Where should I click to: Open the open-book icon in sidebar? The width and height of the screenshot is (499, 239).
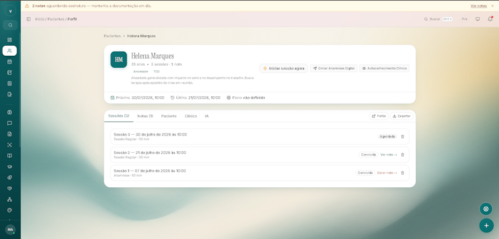pyautogui.click(x=9, y=156)
